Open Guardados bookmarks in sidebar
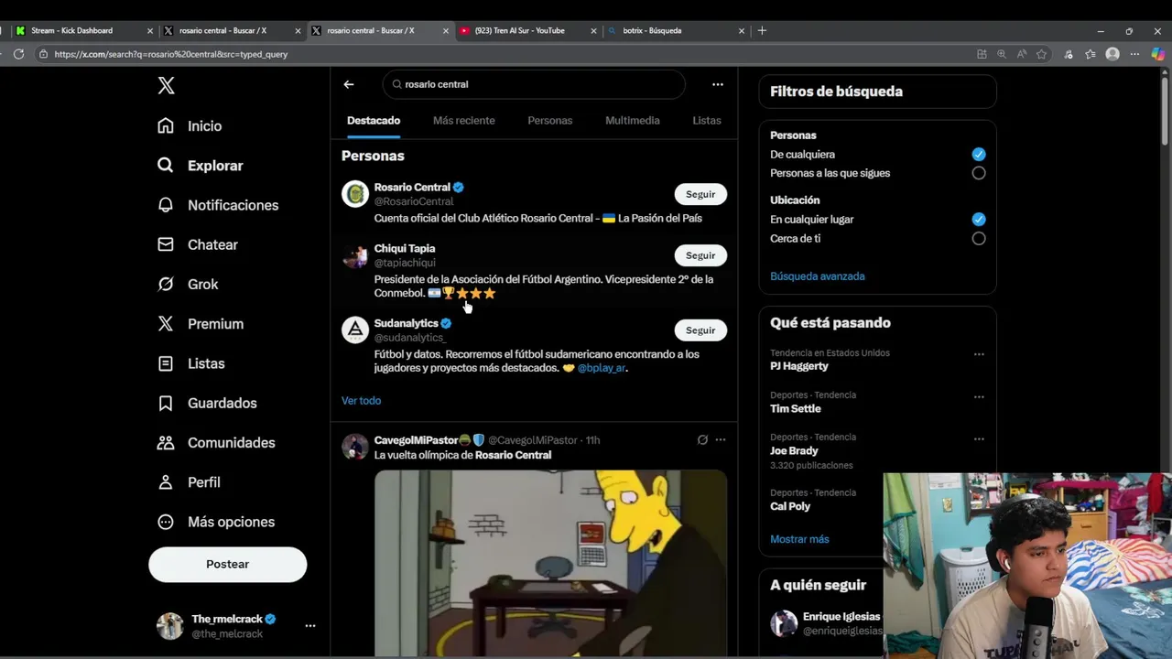The width and height of the screenshot is (1172, 659). click(207, 403)
